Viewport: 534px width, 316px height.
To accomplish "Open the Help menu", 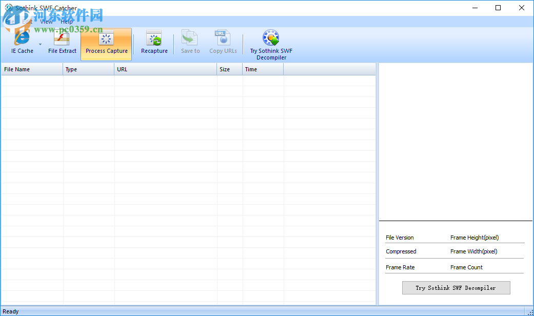I will click(66, 21).
